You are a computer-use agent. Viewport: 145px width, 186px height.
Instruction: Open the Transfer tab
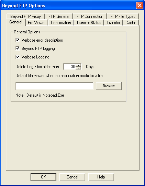click(113, 23)
